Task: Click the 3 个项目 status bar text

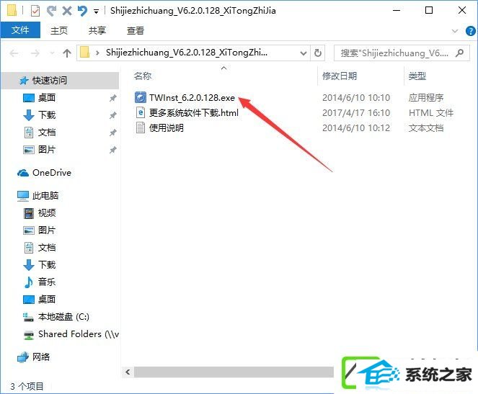Action: tap(27, 386)
